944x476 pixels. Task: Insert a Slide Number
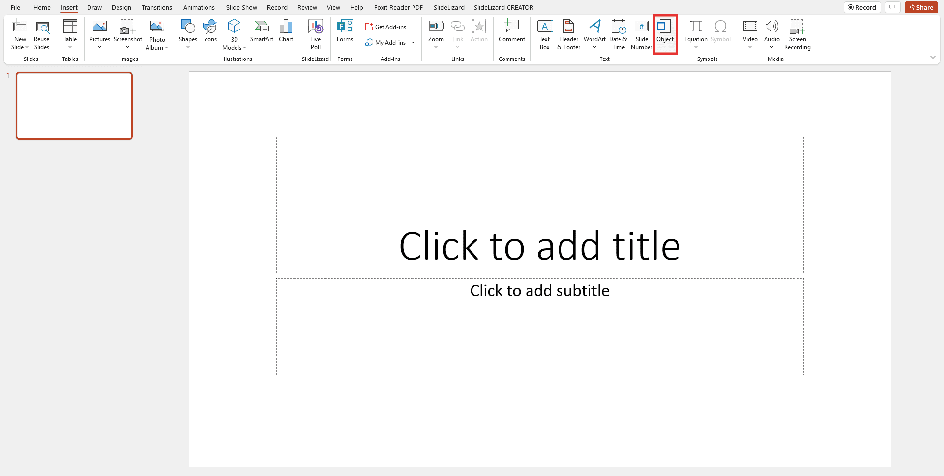click(641, 33)
